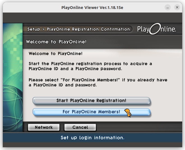Click the PlayOnline logo
This screenshot has width=185, height=150.
pos(157,29)
